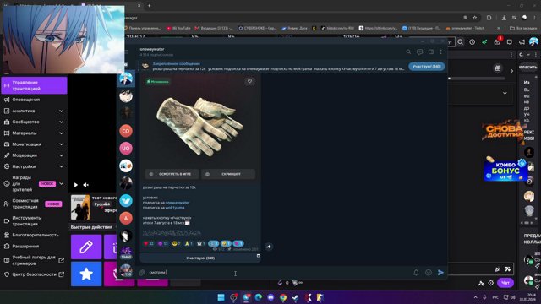Click Twitch search icon in top bar
The image size is (541, 304).
tap(460, 42)
